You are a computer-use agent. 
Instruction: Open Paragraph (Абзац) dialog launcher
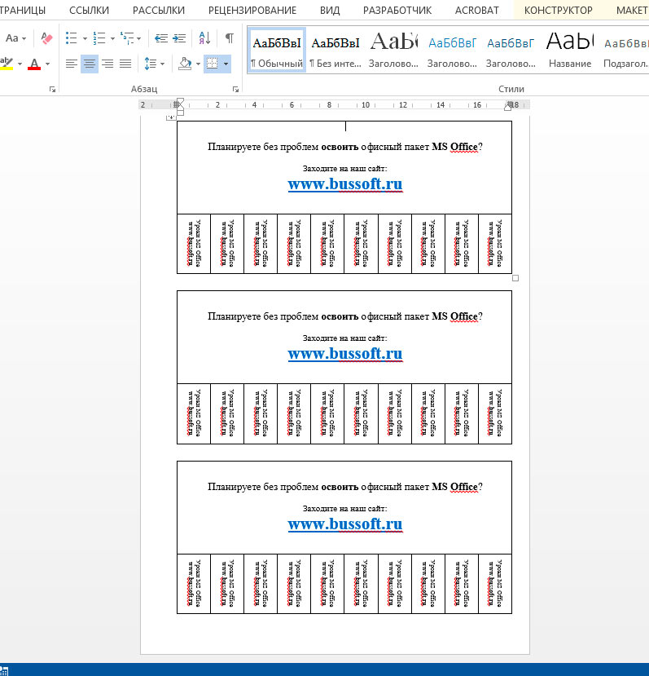(x=235, y=89)
